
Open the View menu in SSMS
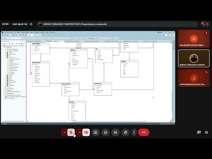[12, 32]
